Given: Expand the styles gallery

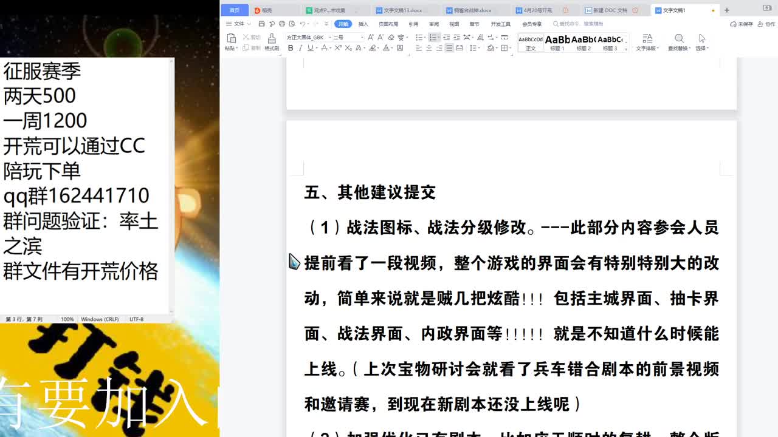Looking at the screenshot, I should pyautogui.click(x=626, y=49).
